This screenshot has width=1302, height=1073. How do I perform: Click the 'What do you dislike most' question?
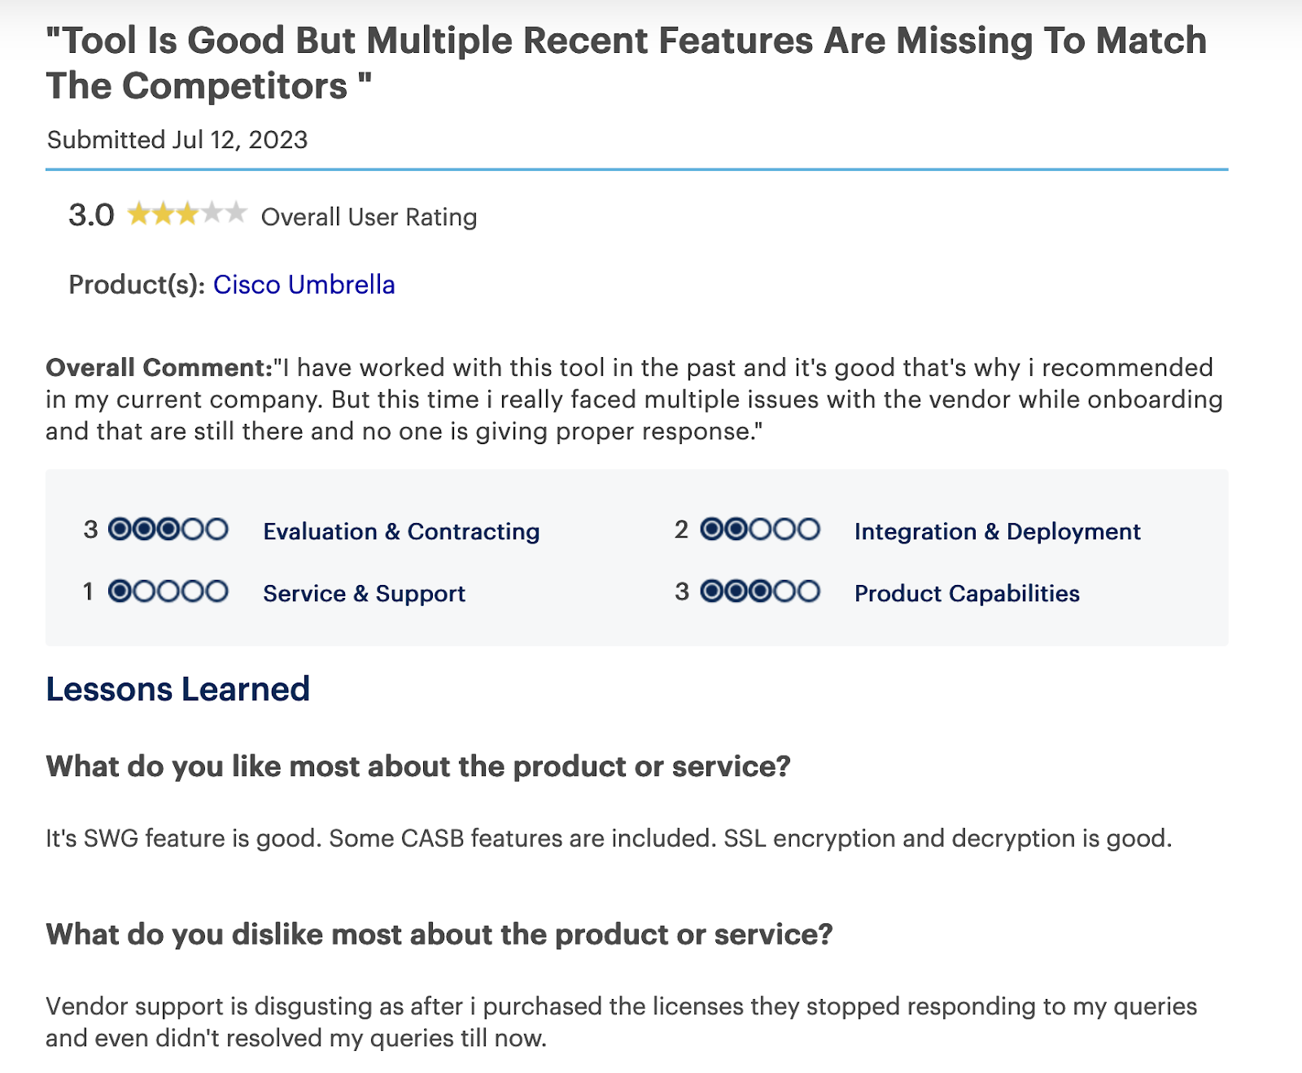click(x=439, y=934)
